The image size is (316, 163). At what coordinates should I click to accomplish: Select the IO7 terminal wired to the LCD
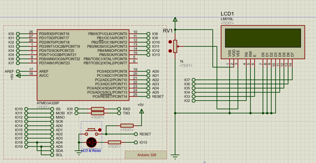pos(194,80)
